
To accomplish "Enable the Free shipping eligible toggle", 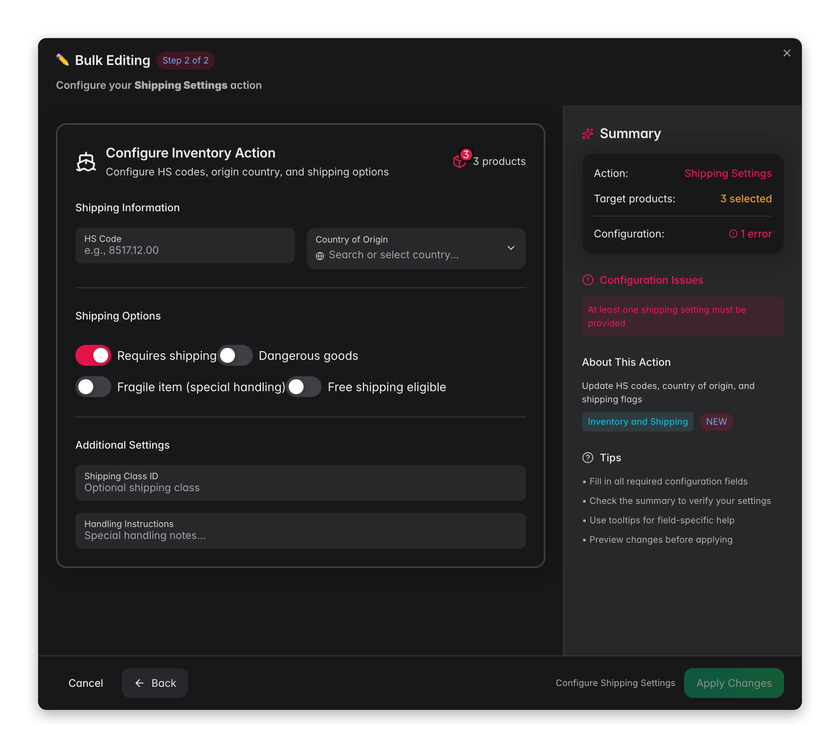I will pos(304,387).
